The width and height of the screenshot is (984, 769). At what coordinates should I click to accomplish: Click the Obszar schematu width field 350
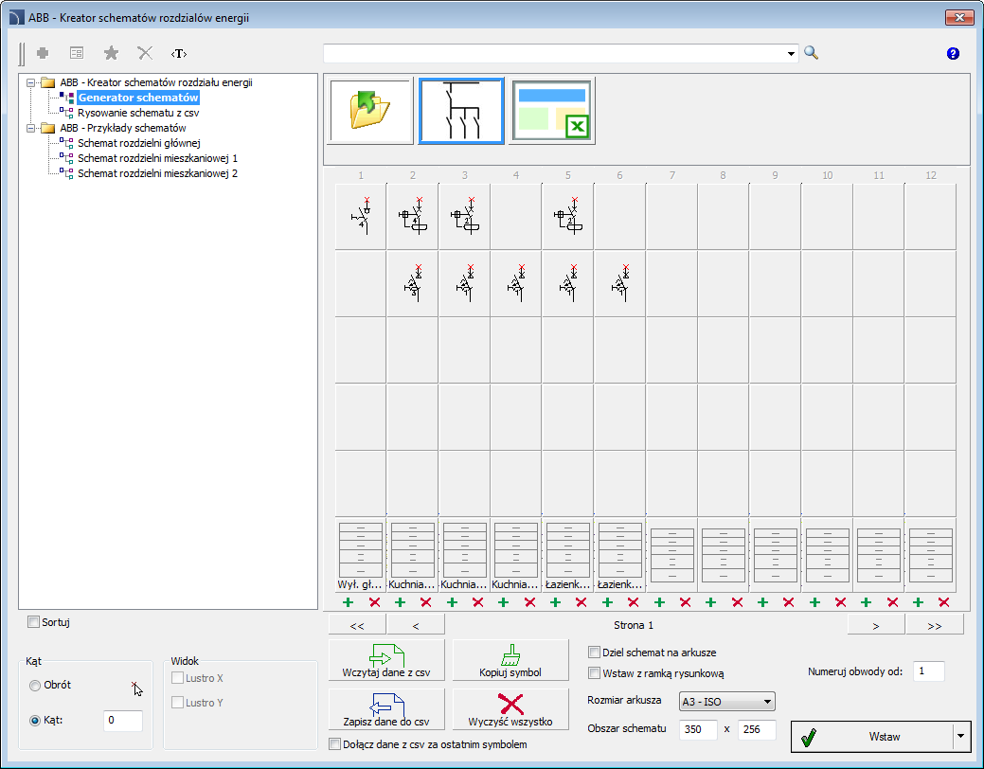[699, 729]
